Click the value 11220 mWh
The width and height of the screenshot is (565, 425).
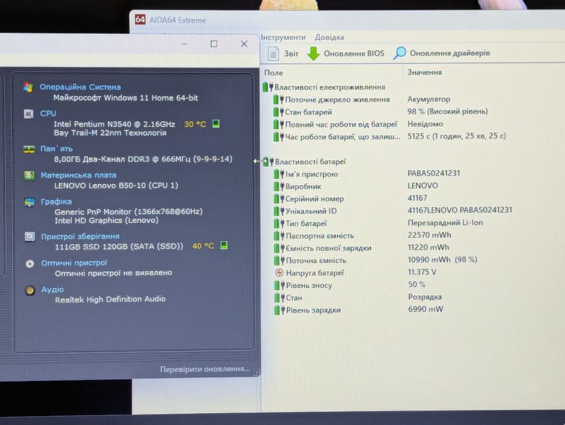point(428,247)
